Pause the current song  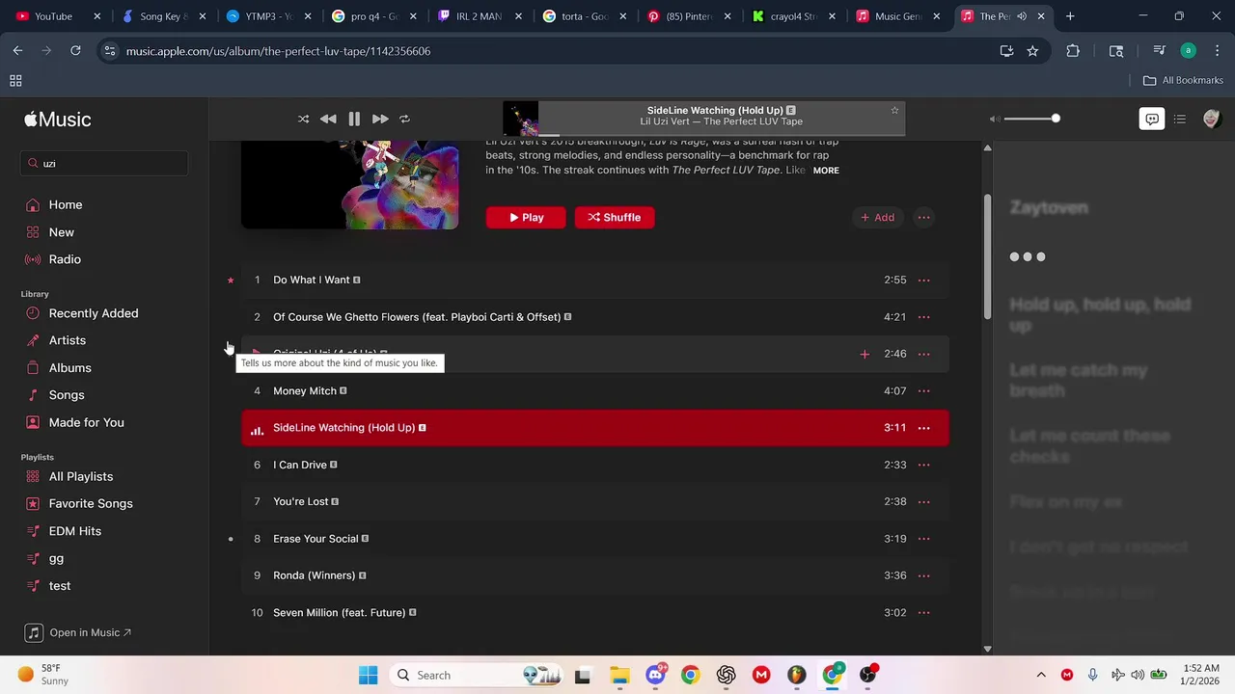point(354,119)
